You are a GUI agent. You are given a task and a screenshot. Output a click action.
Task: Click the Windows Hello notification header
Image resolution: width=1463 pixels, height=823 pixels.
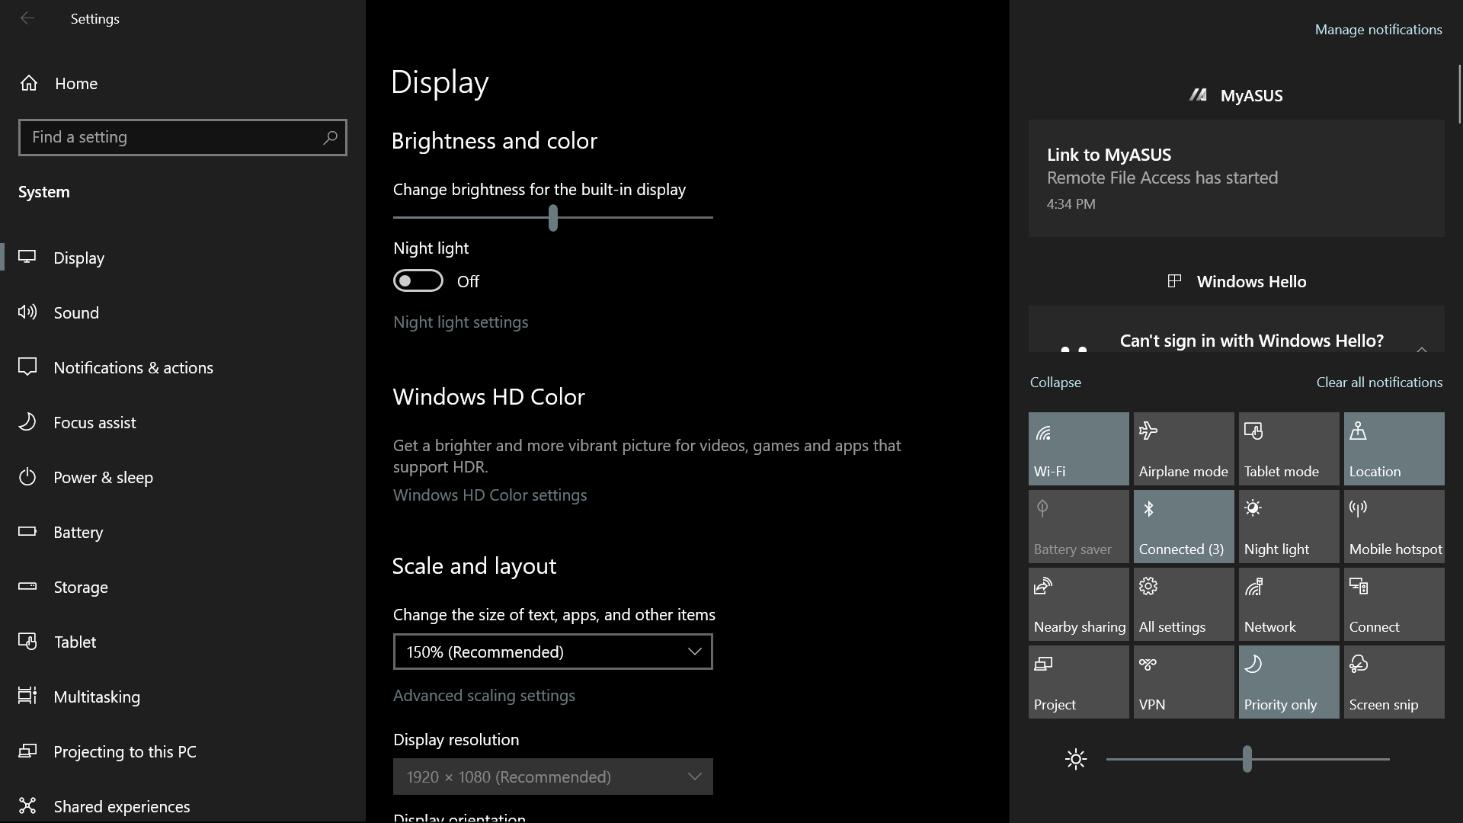coord(1237,282)
